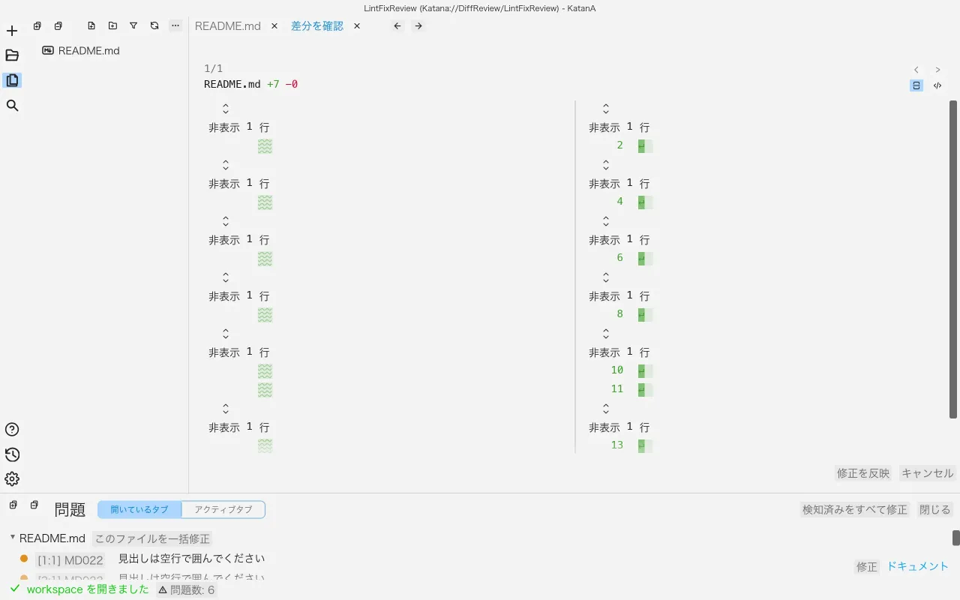Expand hidden line above right-side line 6
This screenshot has width=960, height=600.
[x=606, y=221]
